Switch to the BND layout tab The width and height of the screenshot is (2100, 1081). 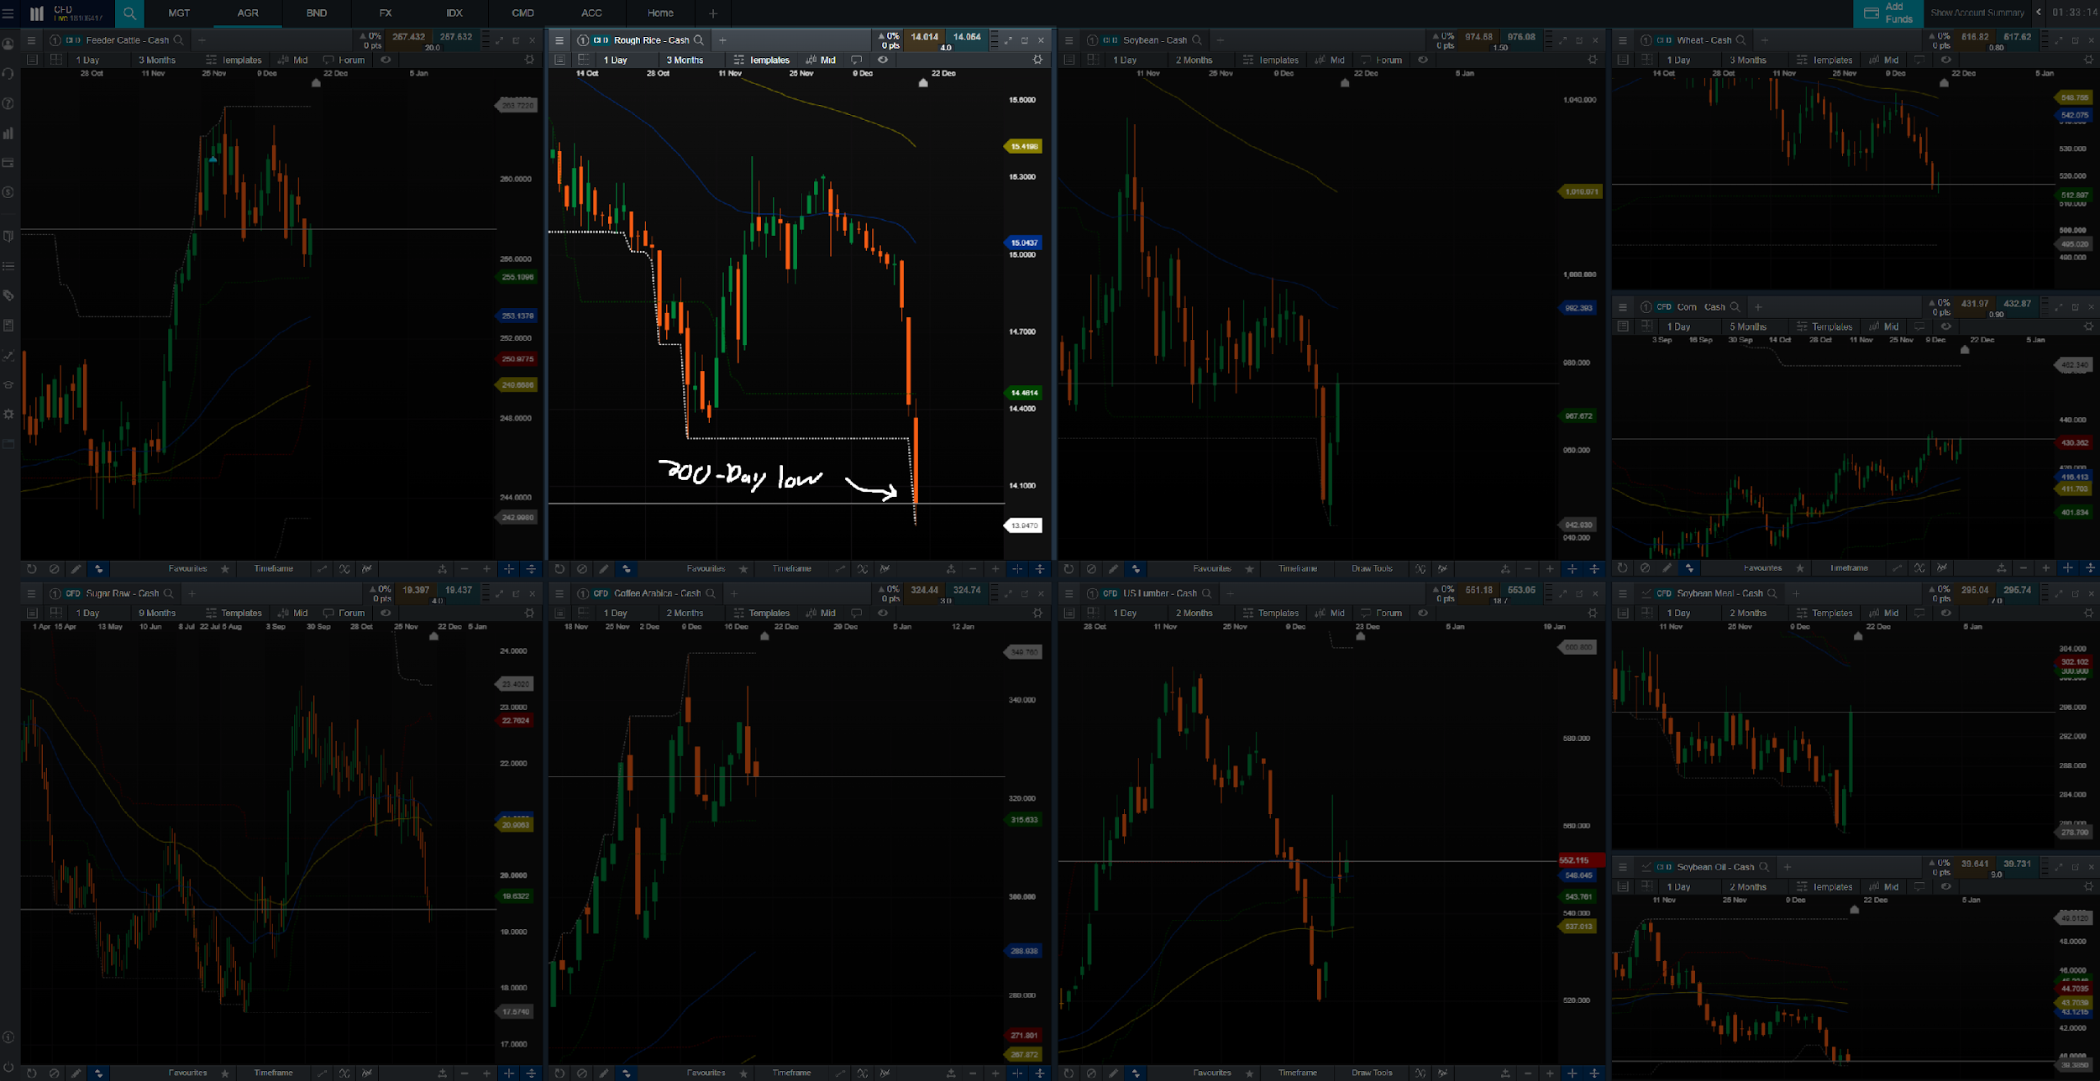pyautogui.click(x=317, y=13)
